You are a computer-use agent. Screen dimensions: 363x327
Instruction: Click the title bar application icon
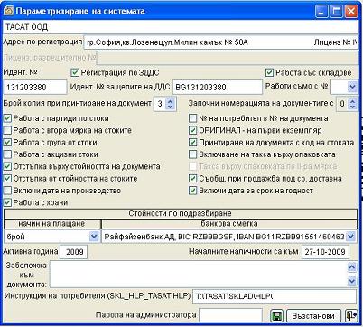pos(8,11)
